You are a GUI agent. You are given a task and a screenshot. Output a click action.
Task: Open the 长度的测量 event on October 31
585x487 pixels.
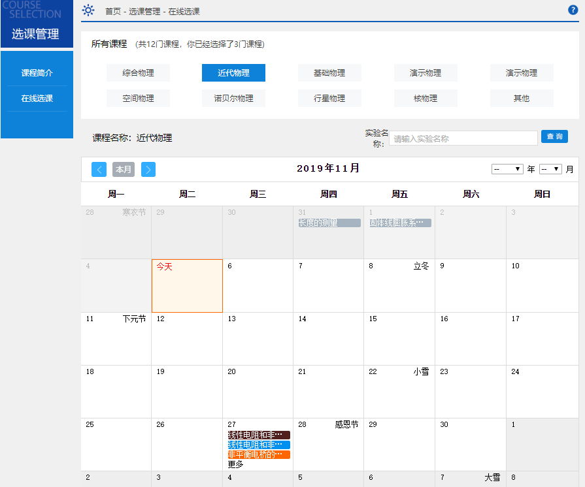(x=329, y=223)
